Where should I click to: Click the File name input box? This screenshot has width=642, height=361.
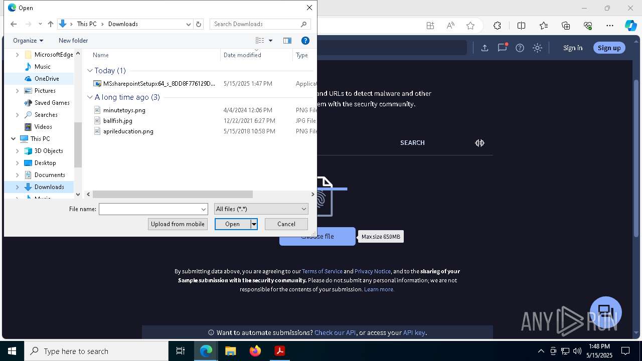(x=153, y=209)
